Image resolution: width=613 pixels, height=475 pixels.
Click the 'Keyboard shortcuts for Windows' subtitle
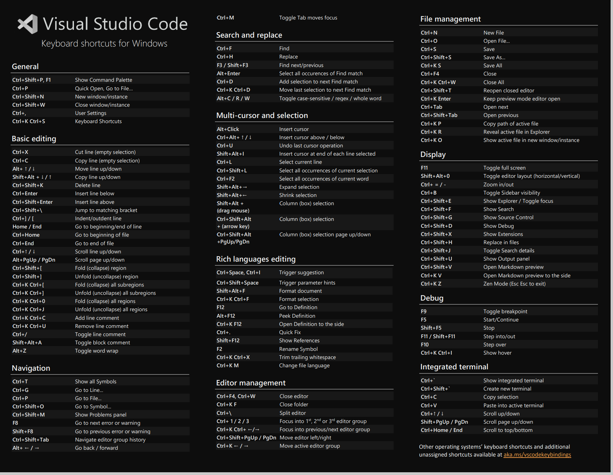pos(104,43)
